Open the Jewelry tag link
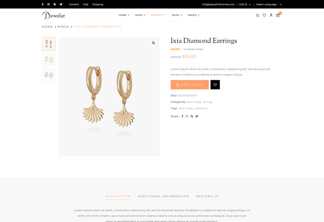 (201, 108)
